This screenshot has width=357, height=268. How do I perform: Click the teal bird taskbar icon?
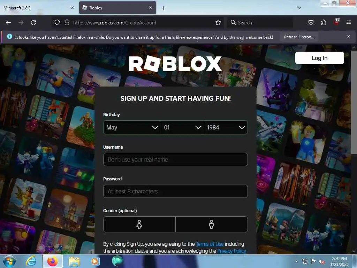(117, 261)
